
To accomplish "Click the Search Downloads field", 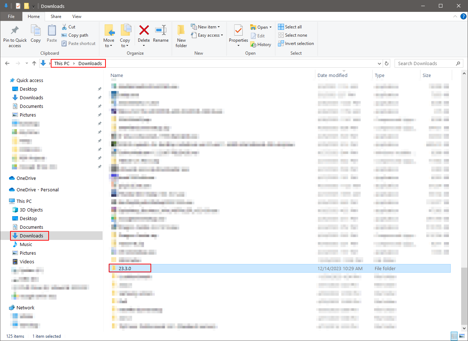I will click(425, 63).
